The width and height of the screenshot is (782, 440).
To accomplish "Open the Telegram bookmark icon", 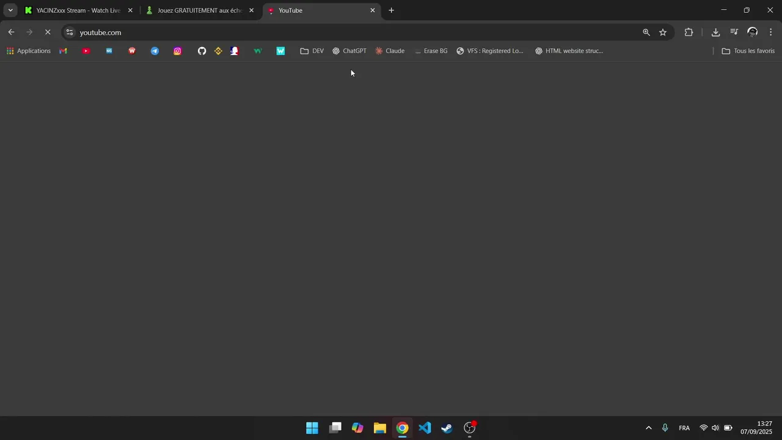I will (x=155, y=51).
